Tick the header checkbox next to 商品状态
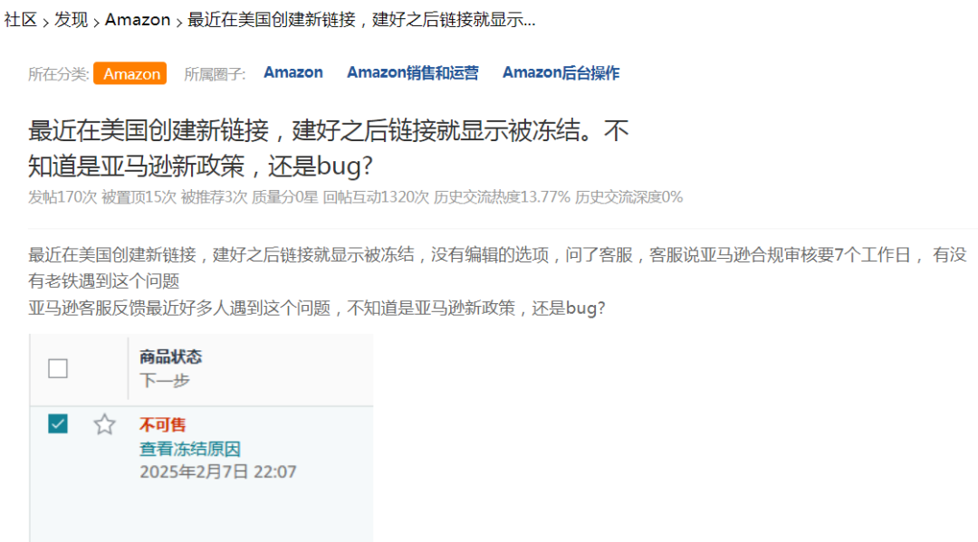978x542 pixels. tap(58, 368)
